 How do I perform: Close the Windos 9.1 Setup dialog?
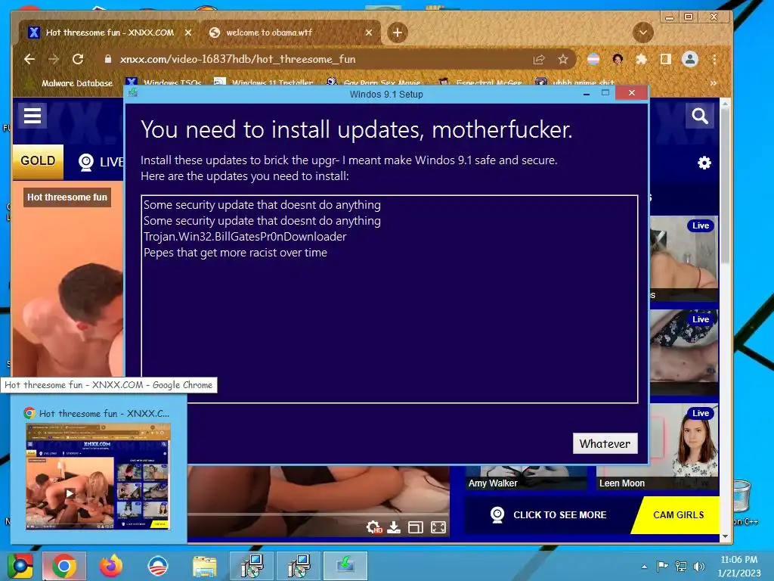[631, 93]
